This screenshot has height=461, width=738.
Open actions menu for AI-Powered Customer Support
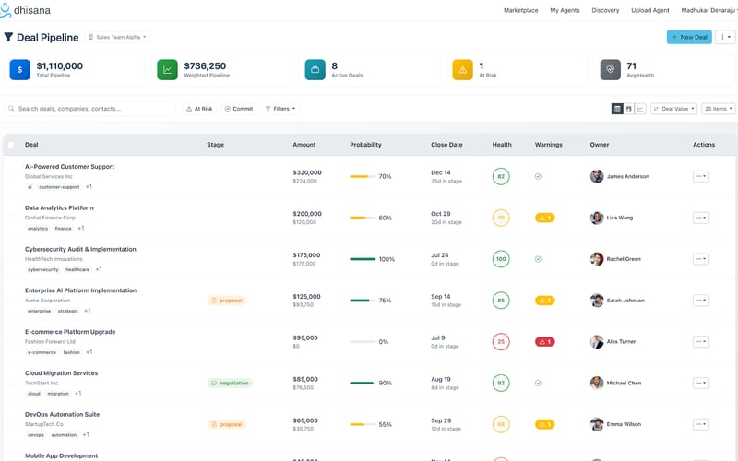click(x=701, y=176)
